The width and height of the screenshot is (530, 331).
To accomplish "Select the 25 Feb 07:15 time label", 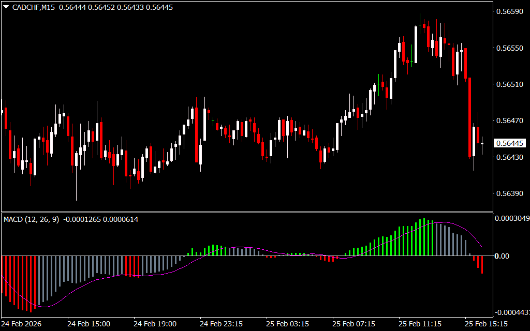I will [354, 324].
